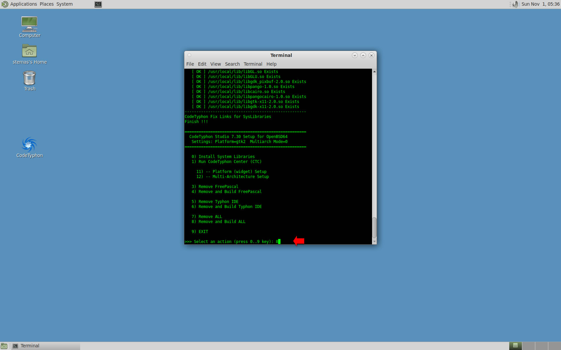The width and height of the screenshot is (561, 350).
Task: Click the libcairo.so Exists line
Action: coord(238,92)
